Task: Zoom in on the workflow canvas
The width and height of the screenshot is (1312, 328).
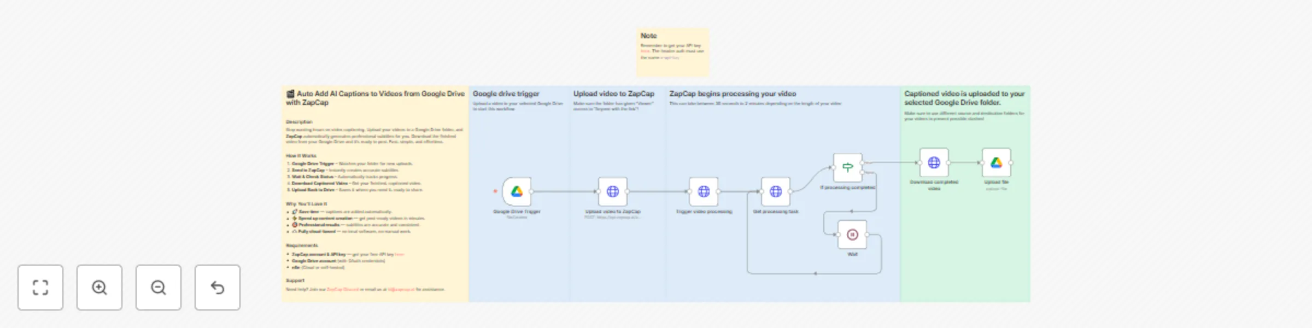Action: coord(99,288)
